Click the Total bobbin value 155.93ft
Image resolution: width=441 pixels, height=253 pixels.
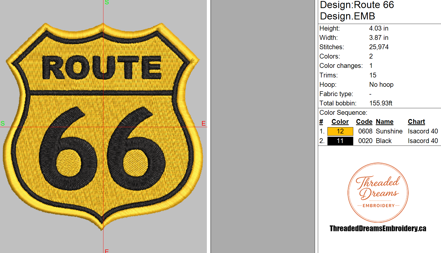coord(381,103)
